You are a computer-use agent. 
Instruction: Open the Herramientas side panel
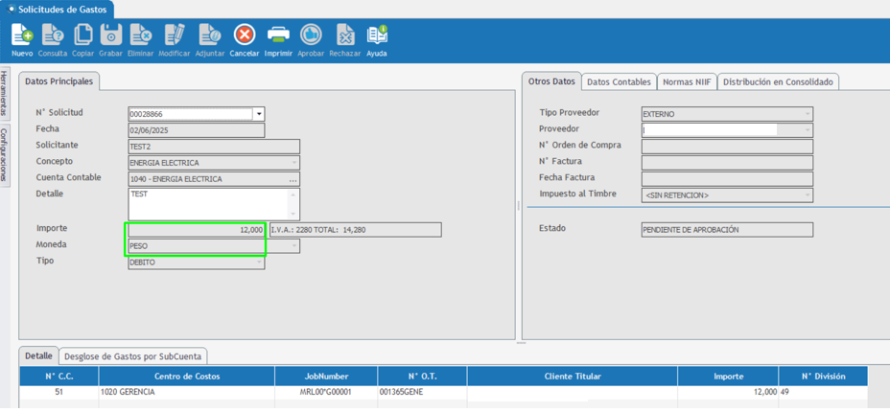(4, 93)
